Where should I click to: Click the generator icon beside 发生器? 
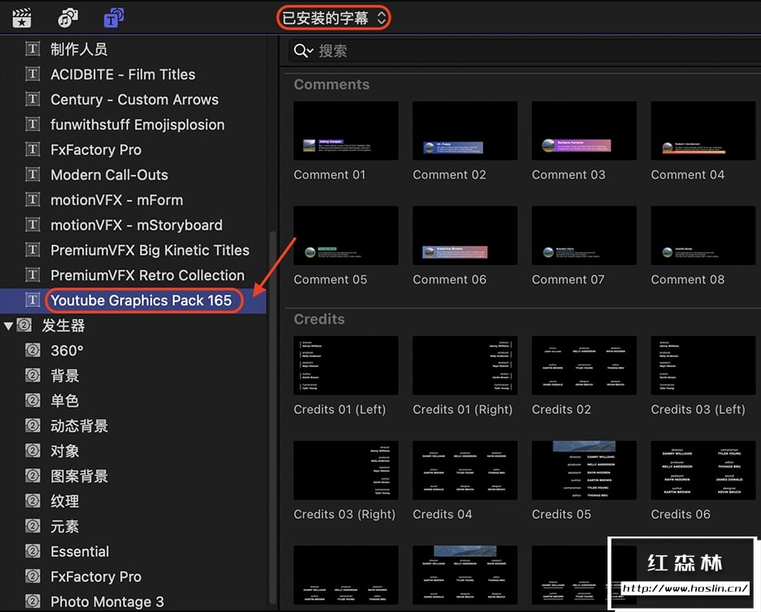coord(24,325)
